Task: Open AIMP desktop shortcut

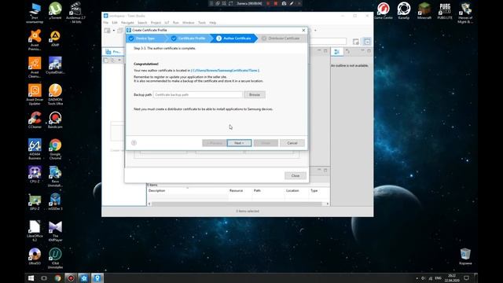Action: 55,39
